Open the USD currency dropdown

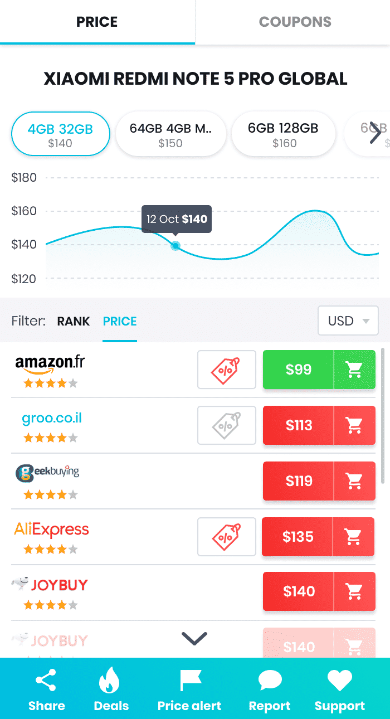click(x=348, y=321)
